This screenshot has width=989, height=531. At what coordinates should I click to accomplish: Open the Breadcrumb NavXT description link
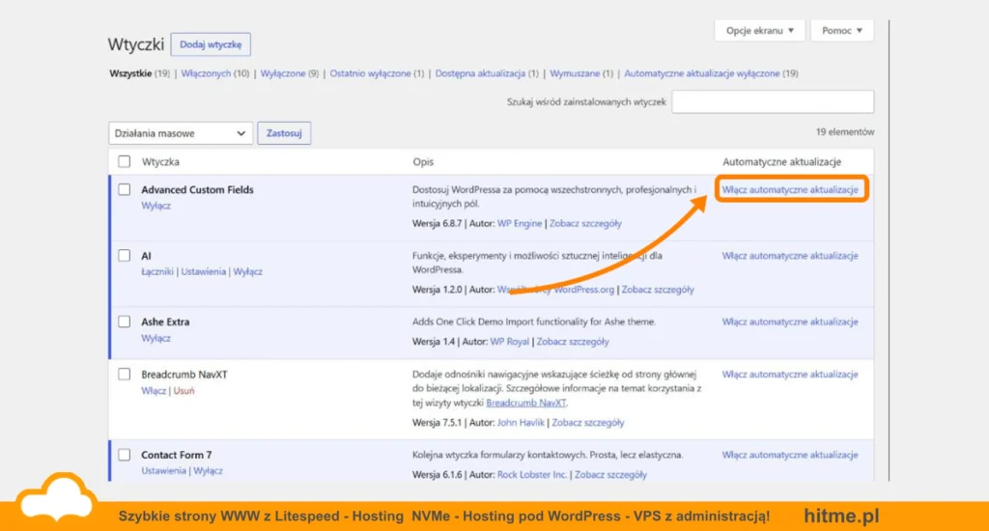coord(526,403)
